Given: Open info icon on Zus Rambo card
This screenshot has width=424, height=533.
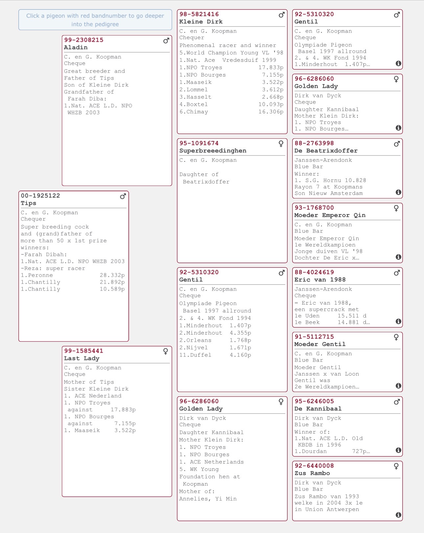Looking at the screenshot, I should coord(398,515).
